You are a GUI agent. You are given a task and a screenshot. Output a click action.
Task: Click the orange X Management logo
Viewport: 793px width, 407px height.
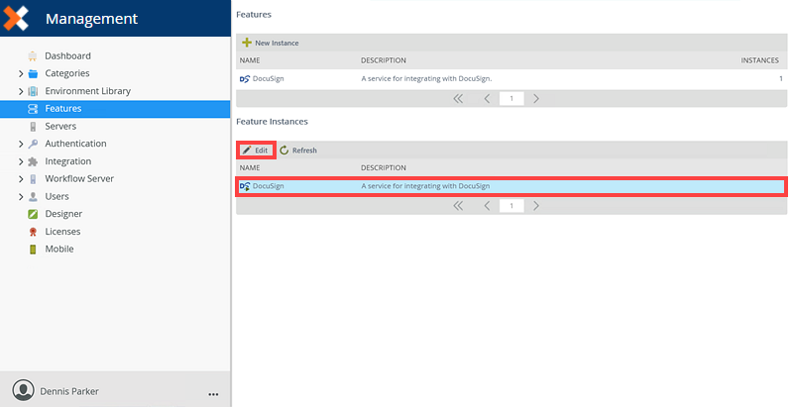coord(16,18)
